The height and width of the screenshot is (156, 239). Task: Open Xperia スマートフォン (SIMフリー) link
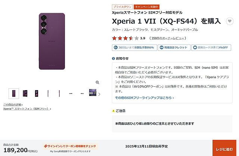[x=27, y=109]
